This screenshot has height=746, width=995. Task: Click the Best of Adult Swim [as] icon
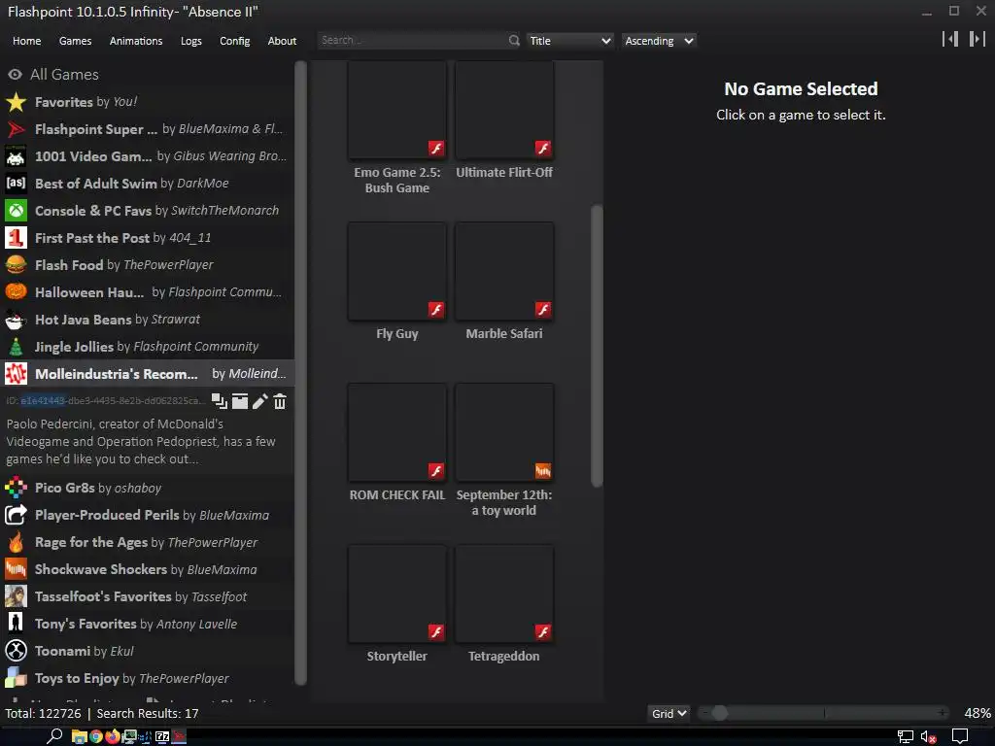16,184
